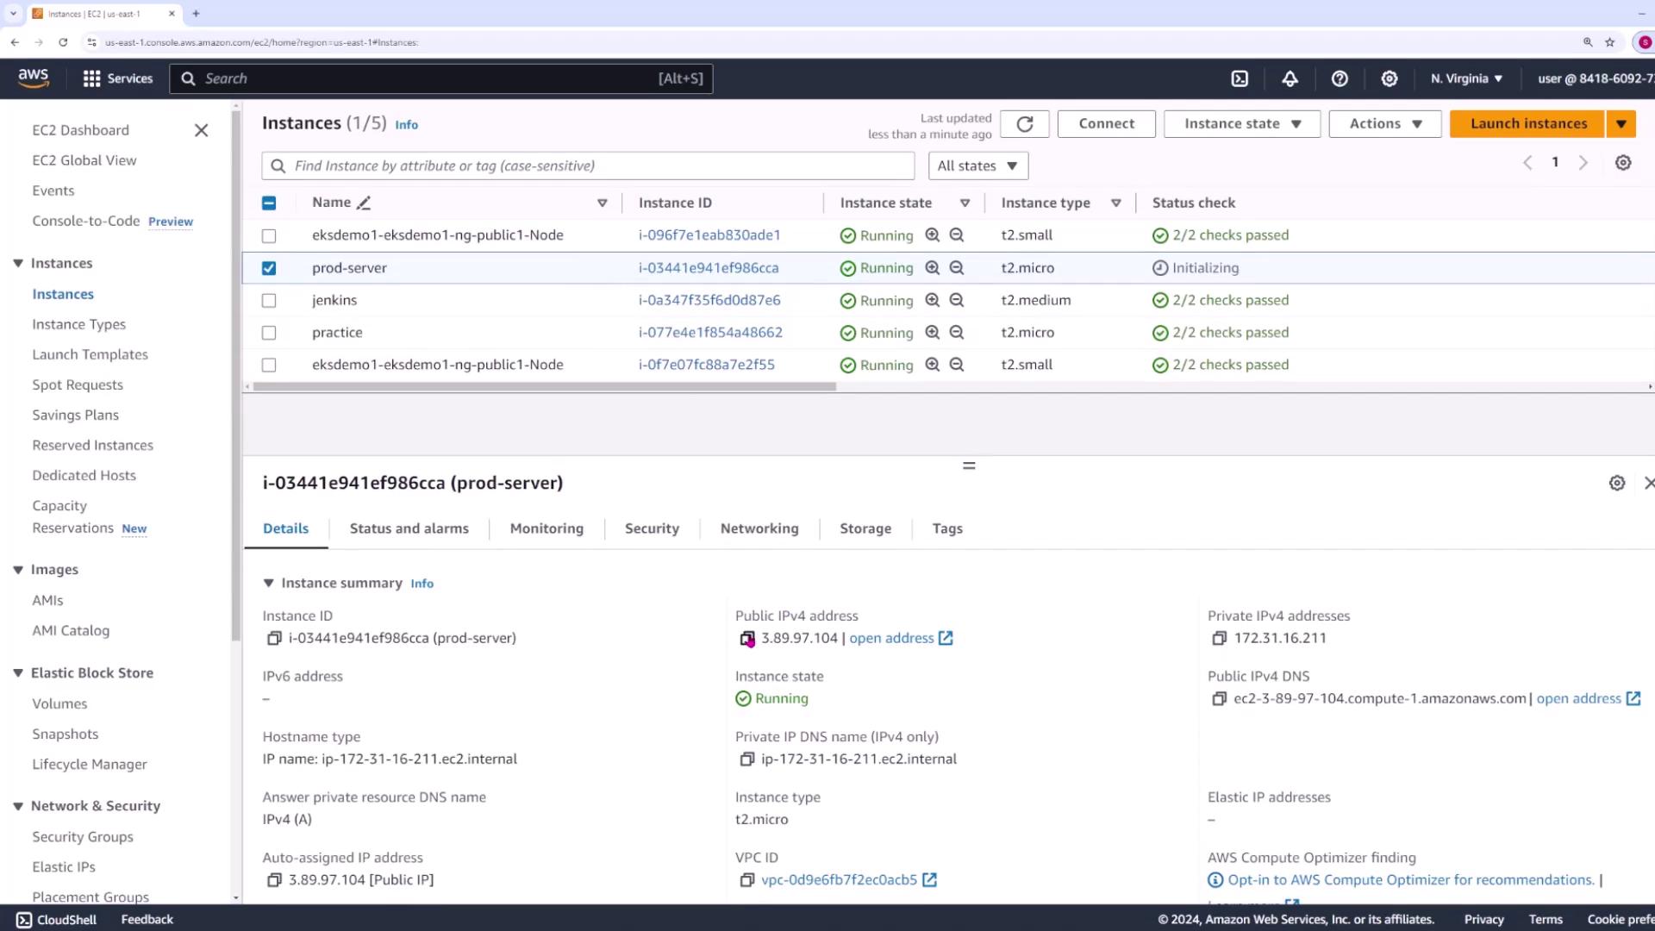Refresh the instances list
The height and width of the screenshot is (931, 1655).
point(1024,124)
